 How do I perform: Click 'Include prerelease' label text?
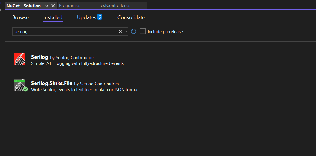tap(165, 32)
